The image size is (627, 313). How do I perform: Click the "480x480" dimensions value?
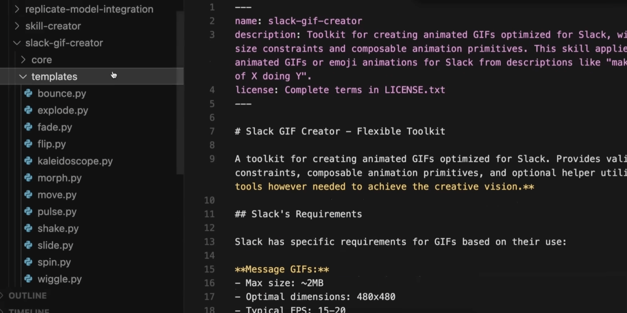point(376,297)
